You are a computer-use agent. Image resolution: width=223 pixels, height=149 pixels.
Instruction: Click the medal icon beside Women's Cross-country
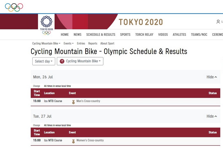(x=73, y=141)
